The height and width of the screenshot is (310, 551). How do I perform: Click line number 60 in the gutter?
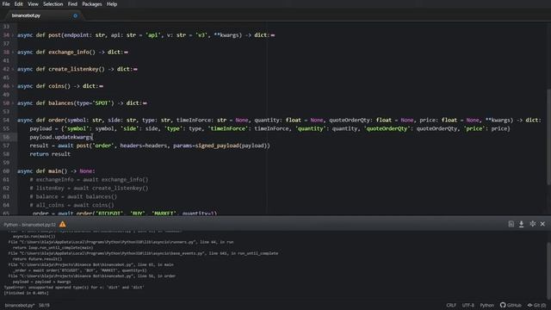pos(6,171)
